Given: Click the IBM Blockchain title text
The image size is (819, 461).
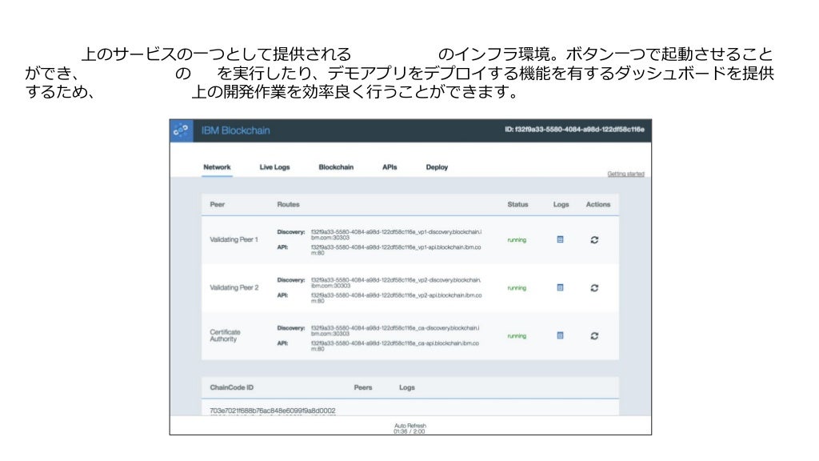Looking at the screenshot, I should pyautogui.click(x=236, y=130).
